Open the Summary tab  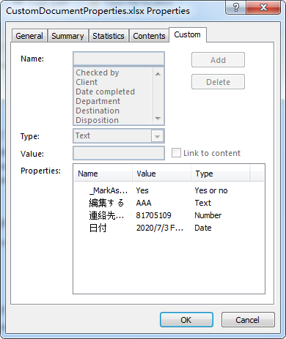click(67, 36)
